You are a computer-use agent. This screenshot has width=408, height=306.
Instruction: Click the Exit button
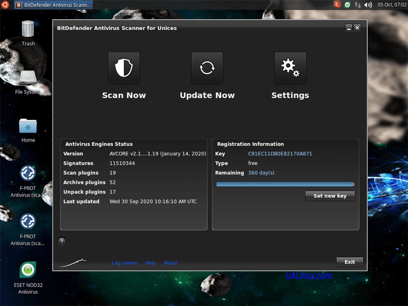(350, 262)
